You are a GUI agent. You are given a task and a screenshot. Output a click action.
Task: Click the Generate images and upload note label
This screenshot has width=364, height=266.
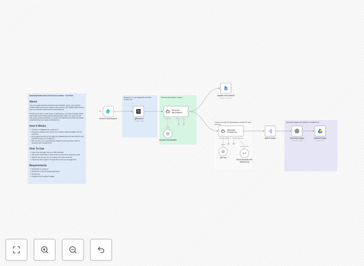click(x=302, y=122)
